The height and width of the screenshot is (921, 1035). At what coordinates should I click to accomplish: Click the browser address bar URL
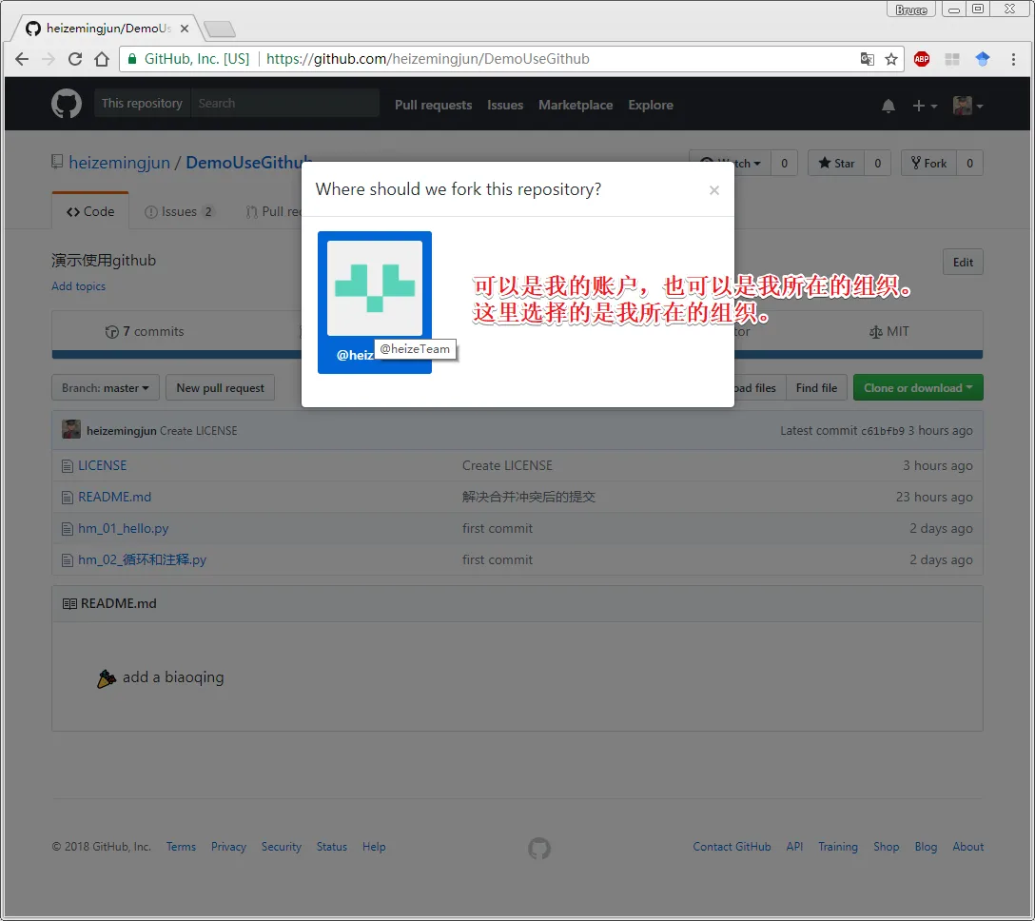pos(428,59)
